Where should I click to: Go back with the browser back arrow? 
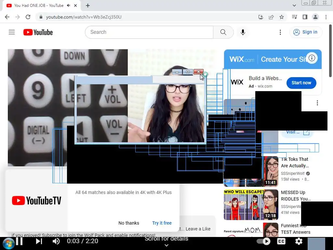click(7, 17)
